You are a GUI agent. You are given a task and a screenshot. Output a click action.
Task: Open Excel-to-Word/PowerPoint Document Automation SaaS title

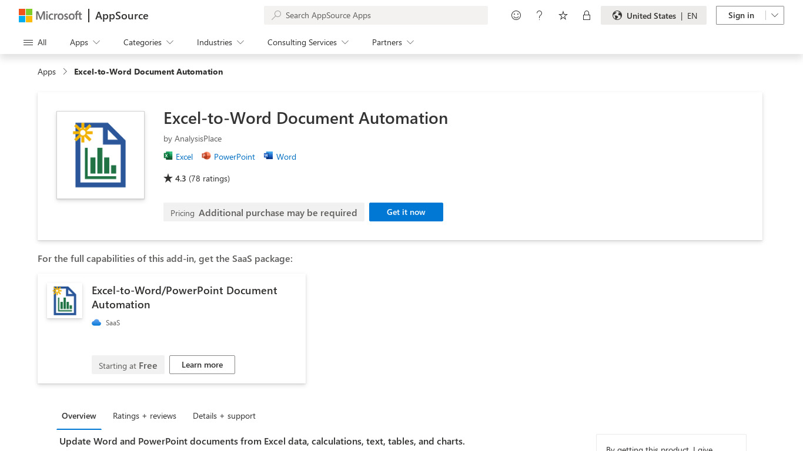click(x=185, y=298)
